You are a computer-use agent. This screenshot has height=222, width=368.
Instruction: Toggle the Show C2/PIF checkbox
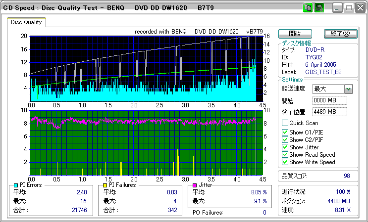[285, 140]
